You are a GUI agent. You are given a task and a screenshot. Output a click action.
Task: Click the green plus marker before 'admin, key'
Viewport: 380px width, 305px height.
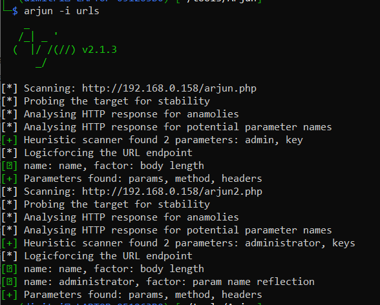(x=10, y=140)
